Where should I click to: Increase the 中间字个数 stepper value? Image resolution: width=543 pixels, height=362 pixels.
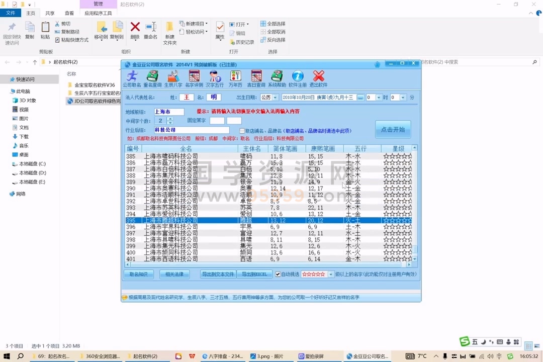click(x=170, y=119)
